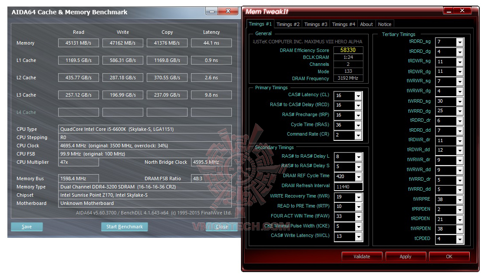488x279 pixels.
Task: Open the tWRWR_dg dropdown
Action: 460,91
